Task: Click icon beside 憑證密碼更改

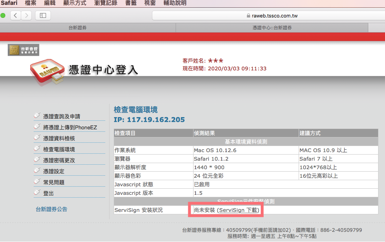Action: point(37,159)
